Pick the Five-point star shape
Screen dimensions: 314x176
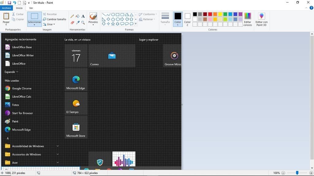tap(113, 24)
